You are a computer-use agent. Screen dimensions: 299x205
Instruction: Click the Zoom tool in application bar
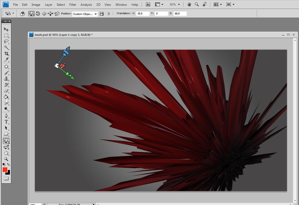point(197,4)
